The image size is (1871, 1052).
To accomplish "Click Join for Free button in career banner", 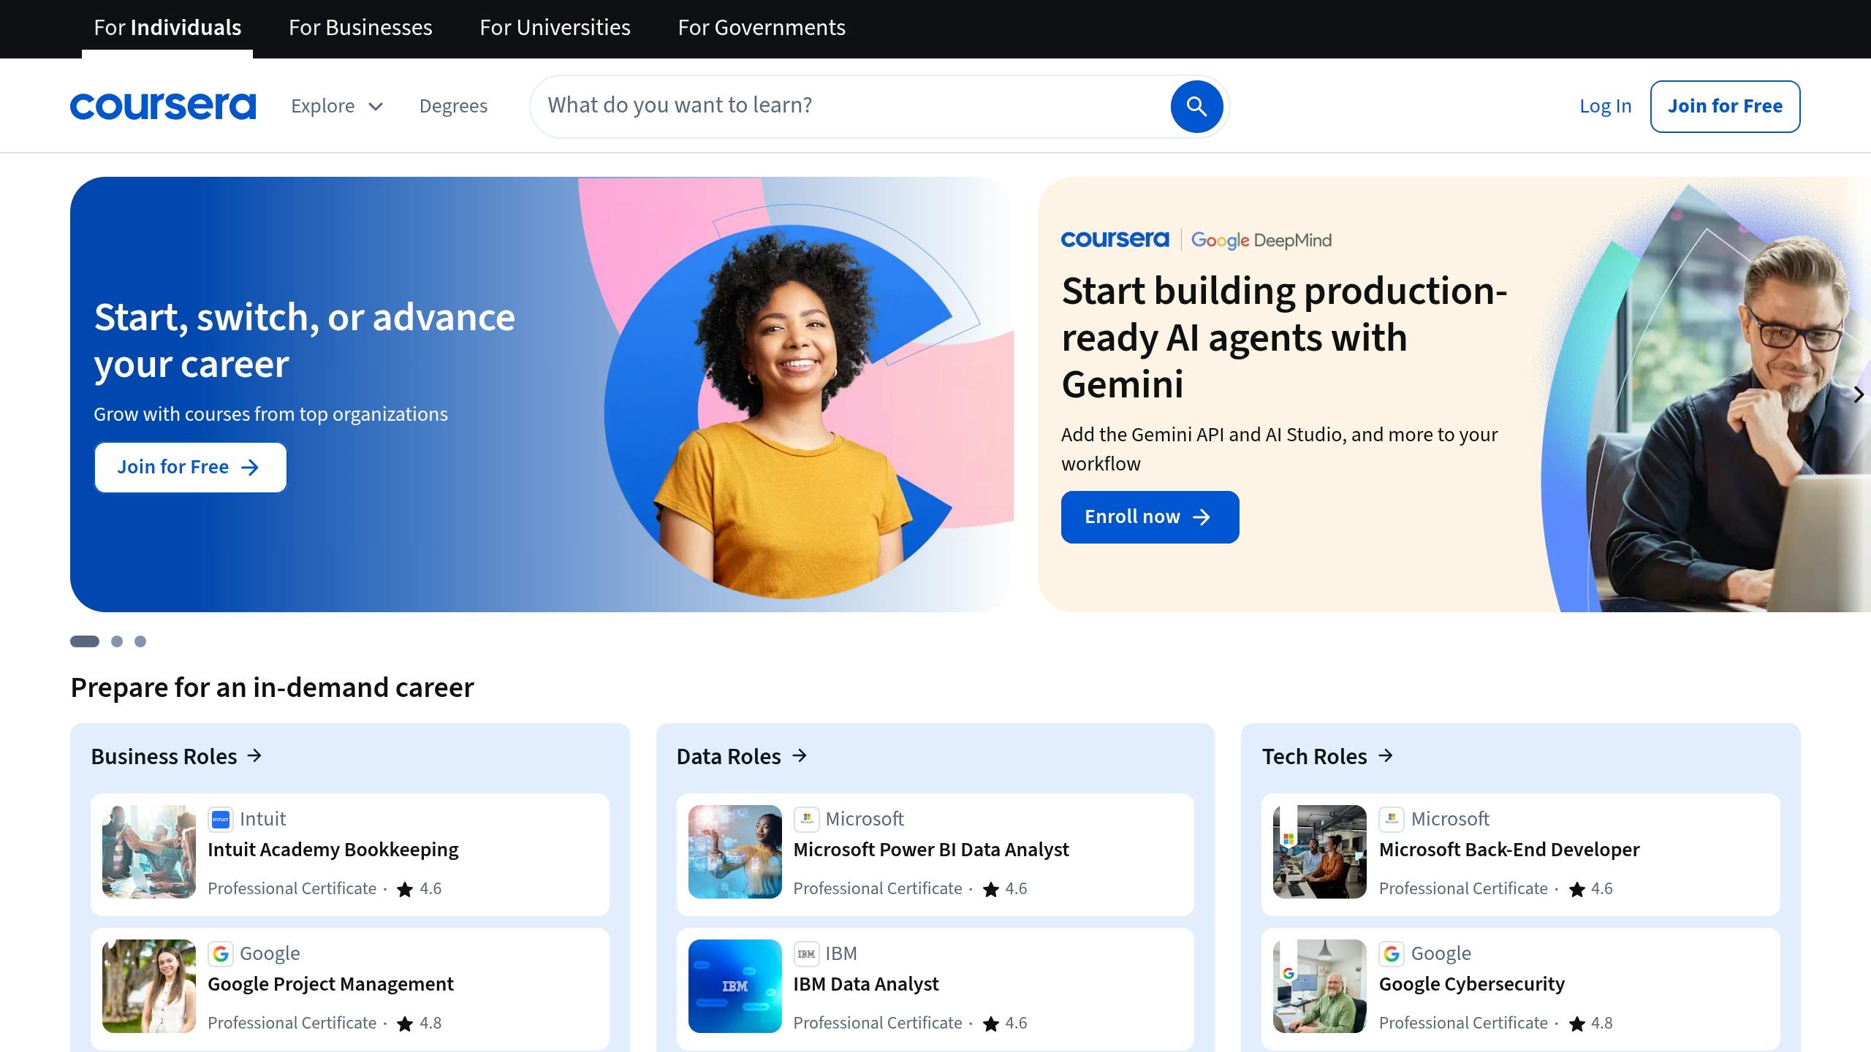I will click(190, 468).
